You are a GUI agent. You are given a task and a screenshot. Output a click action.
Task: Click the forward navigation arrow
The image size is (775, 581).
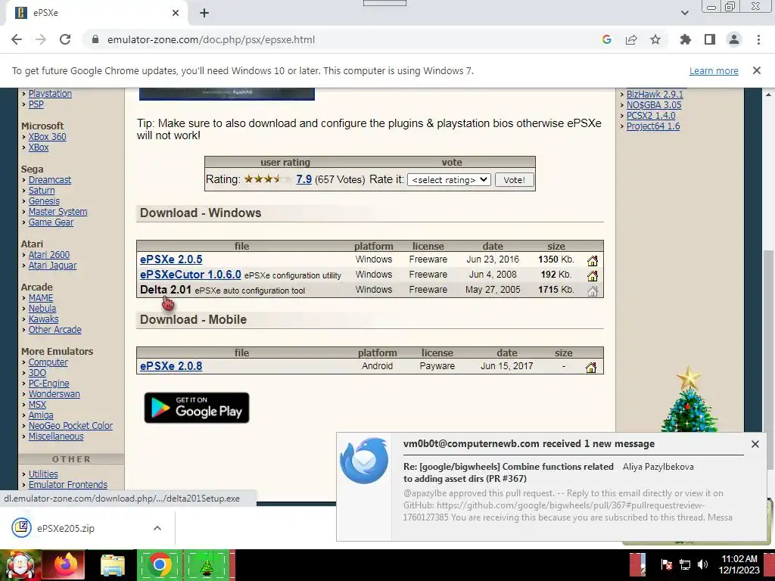click(x=41, y=39)
